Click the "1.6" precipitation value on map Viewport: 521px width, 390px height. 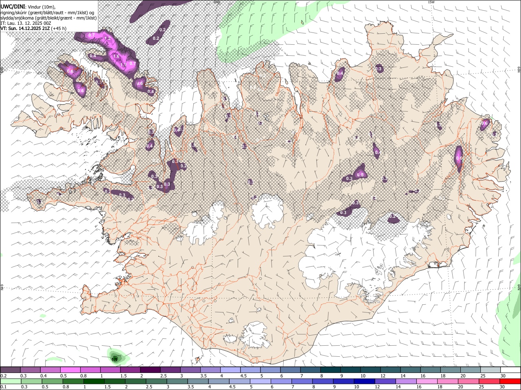pyautogui.click(x=116, y=56)
